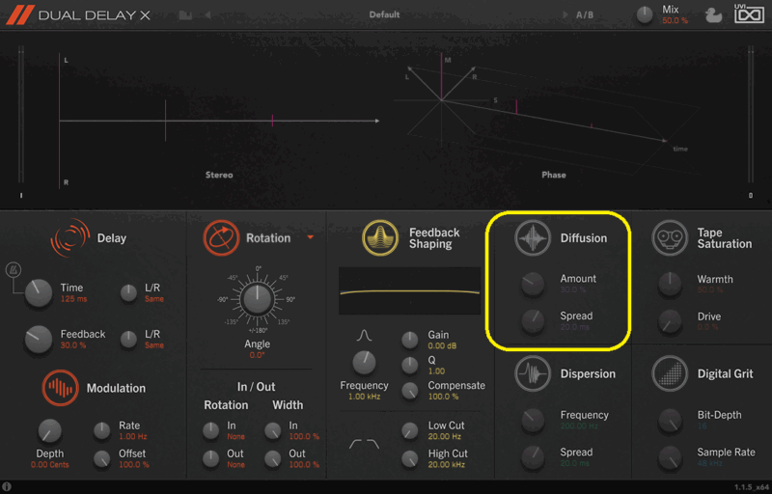Go to next preset arrow
The image size is (772, 494).
565,14
